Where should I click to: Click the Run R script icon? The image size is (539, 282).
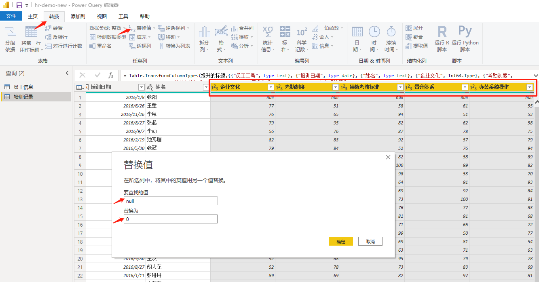[x=442, y=32]
